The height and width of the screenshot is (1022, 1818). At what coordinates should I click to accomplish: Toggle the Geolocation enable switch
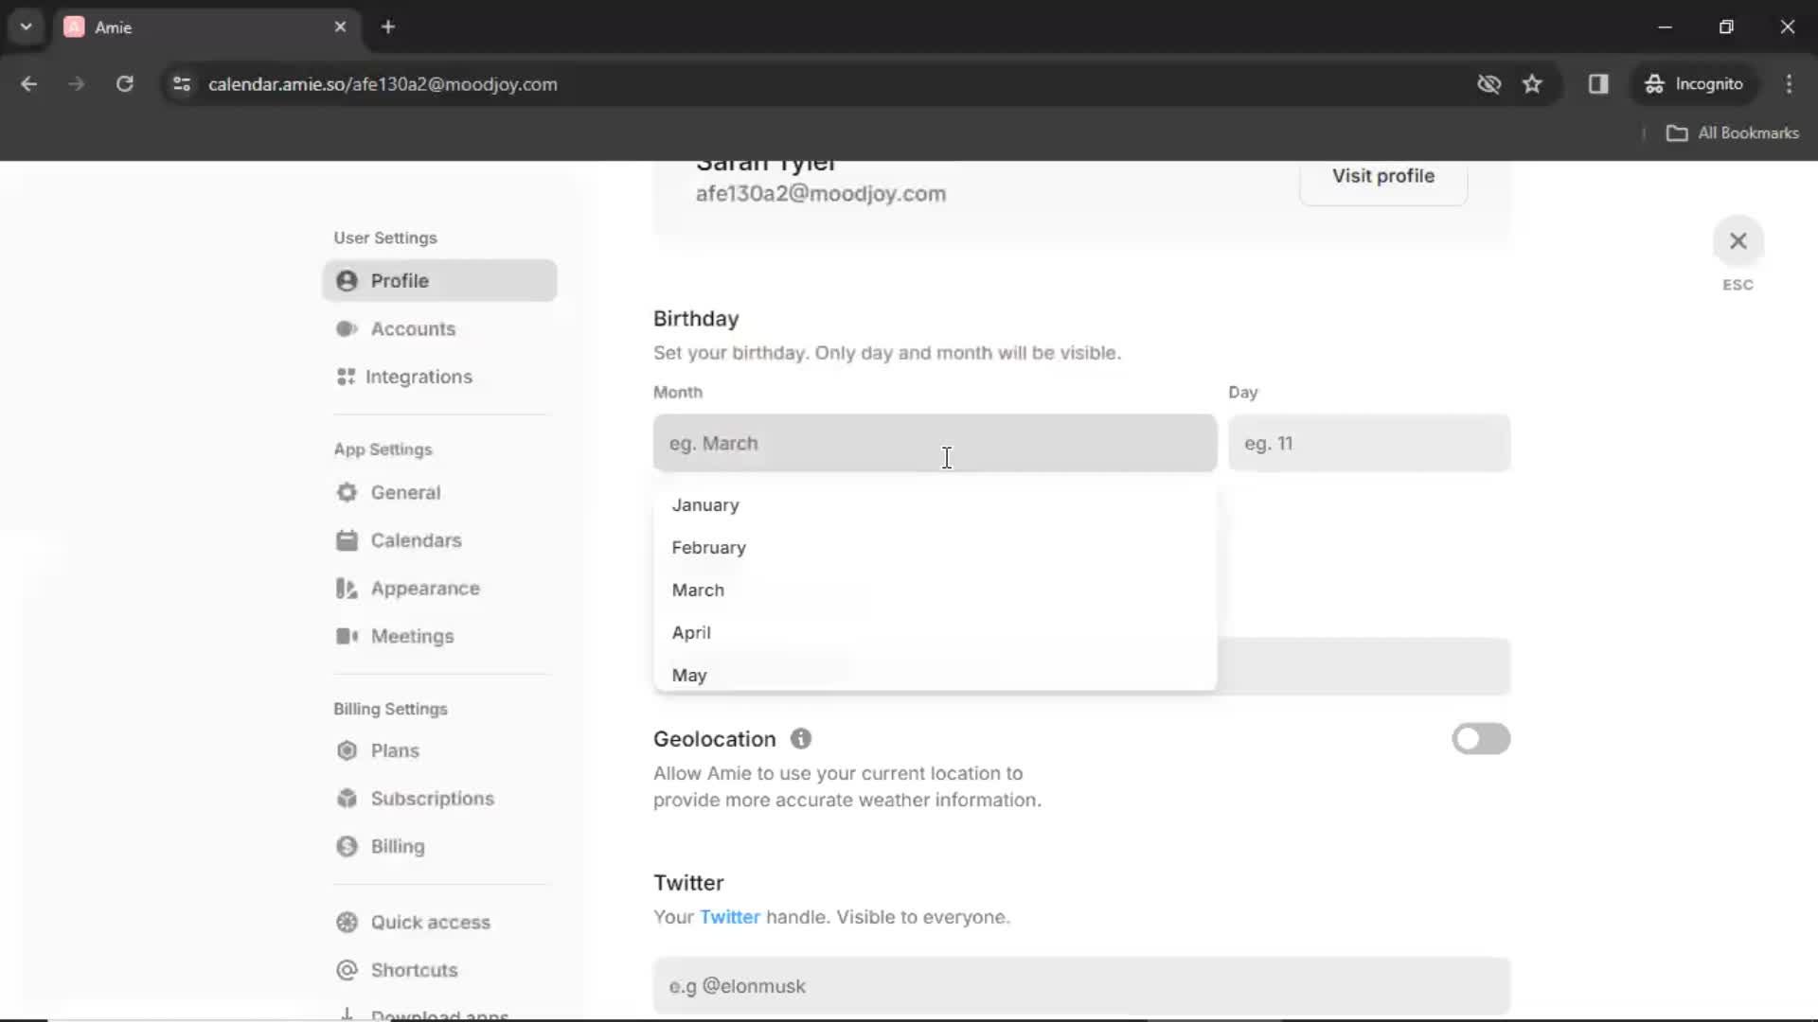click(1481, 739)
